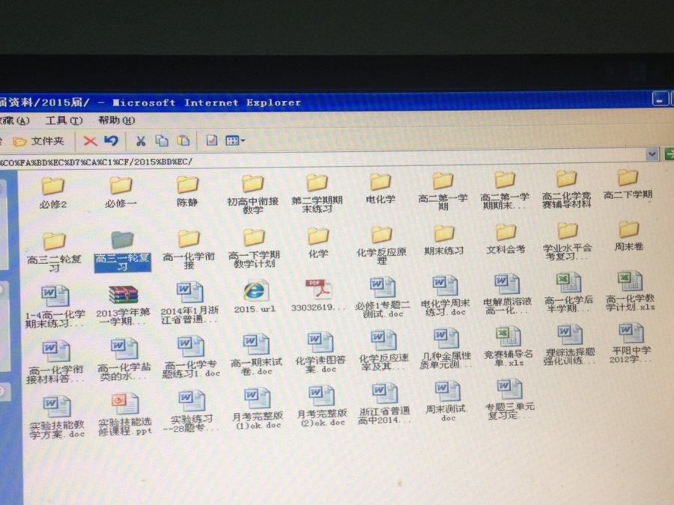Click the Copy toolbar icon
The width and height of the screenshot is (674, 505).
coord(162,141)
